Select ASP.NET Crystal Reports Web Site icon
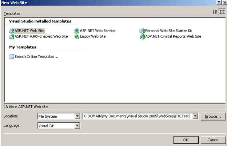227x146 pixels. [x=142, y=36]
